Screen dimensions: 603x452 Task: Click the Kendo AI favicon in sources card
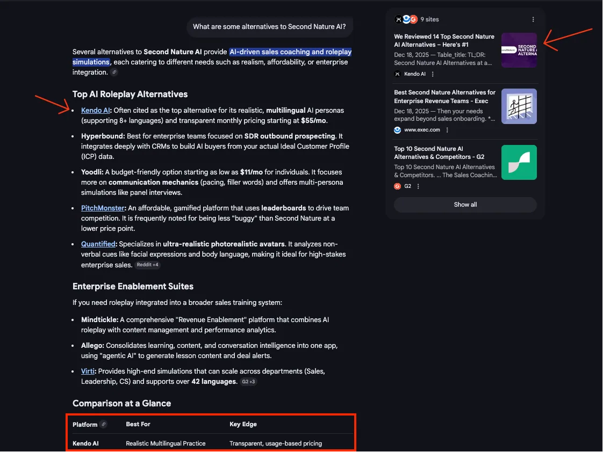coord(398,74)
